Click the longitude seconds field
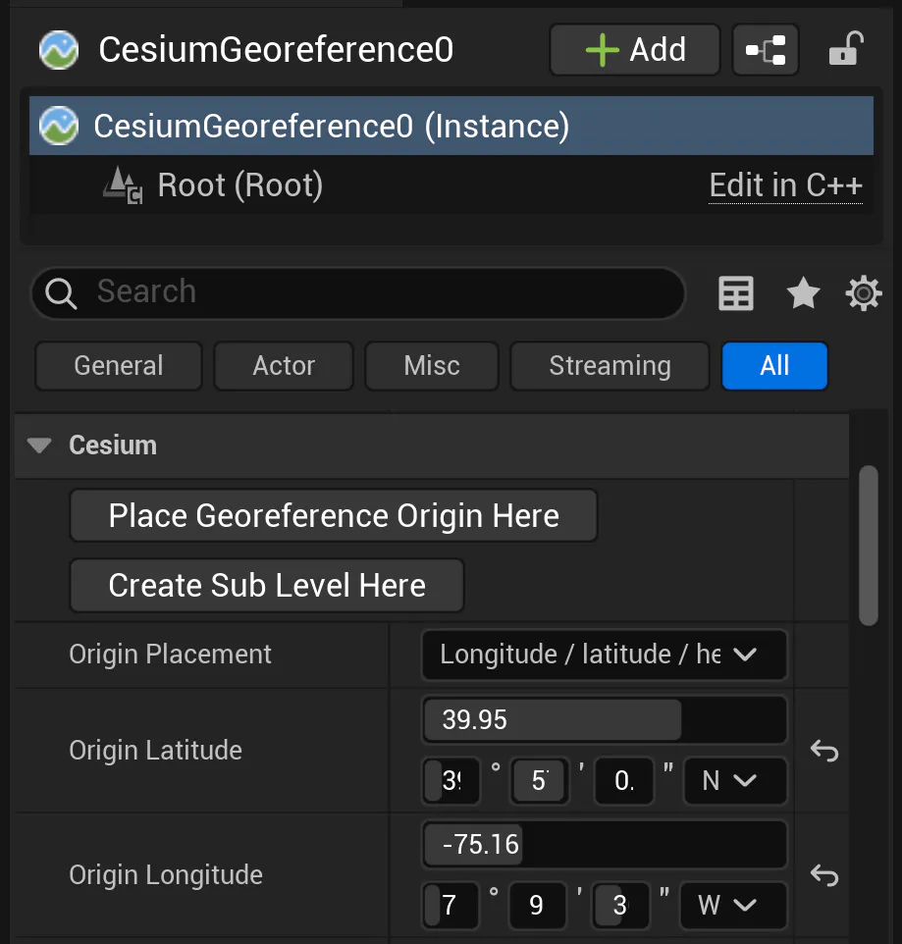Viewport: 902px width, 944px height. pyautogui.click(x=621, y=905)
